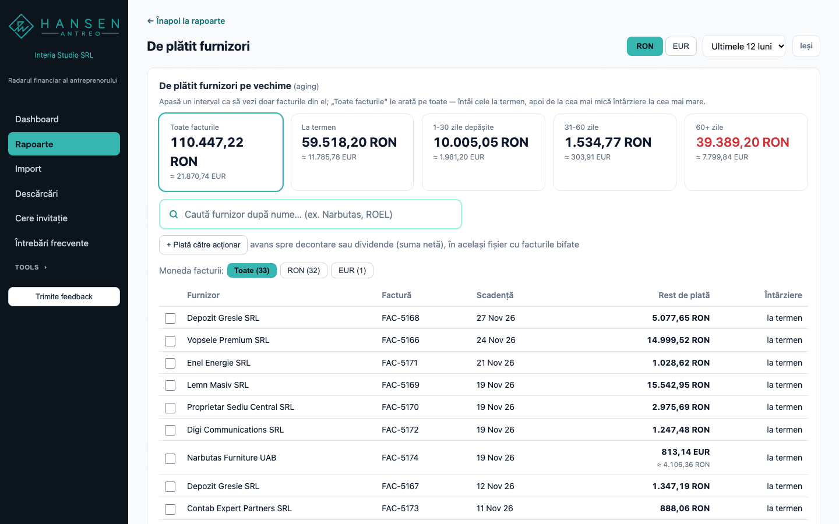Click the Întârziere column header
This screenshot has width=839, height=524.
[783, 295]
